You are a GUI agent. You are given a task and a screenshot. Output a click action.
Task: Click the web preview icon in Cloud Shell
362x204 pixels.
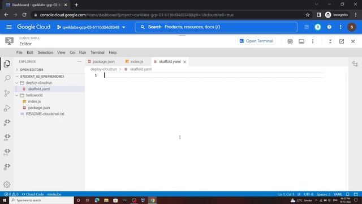[x=290, y=41]
